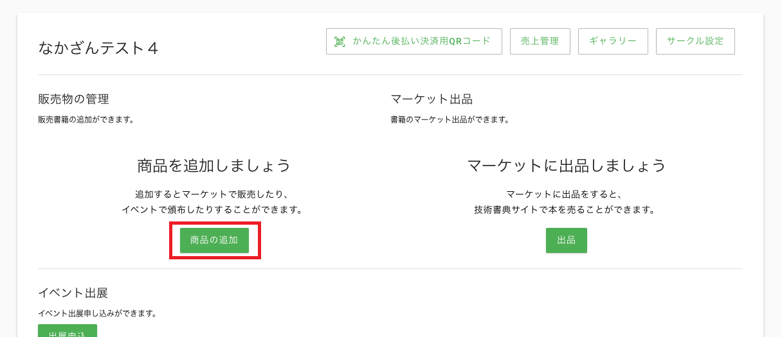The height and width of the screenshot is (337, 782).
Task: Open サークル設定
Action: [695, 41]
